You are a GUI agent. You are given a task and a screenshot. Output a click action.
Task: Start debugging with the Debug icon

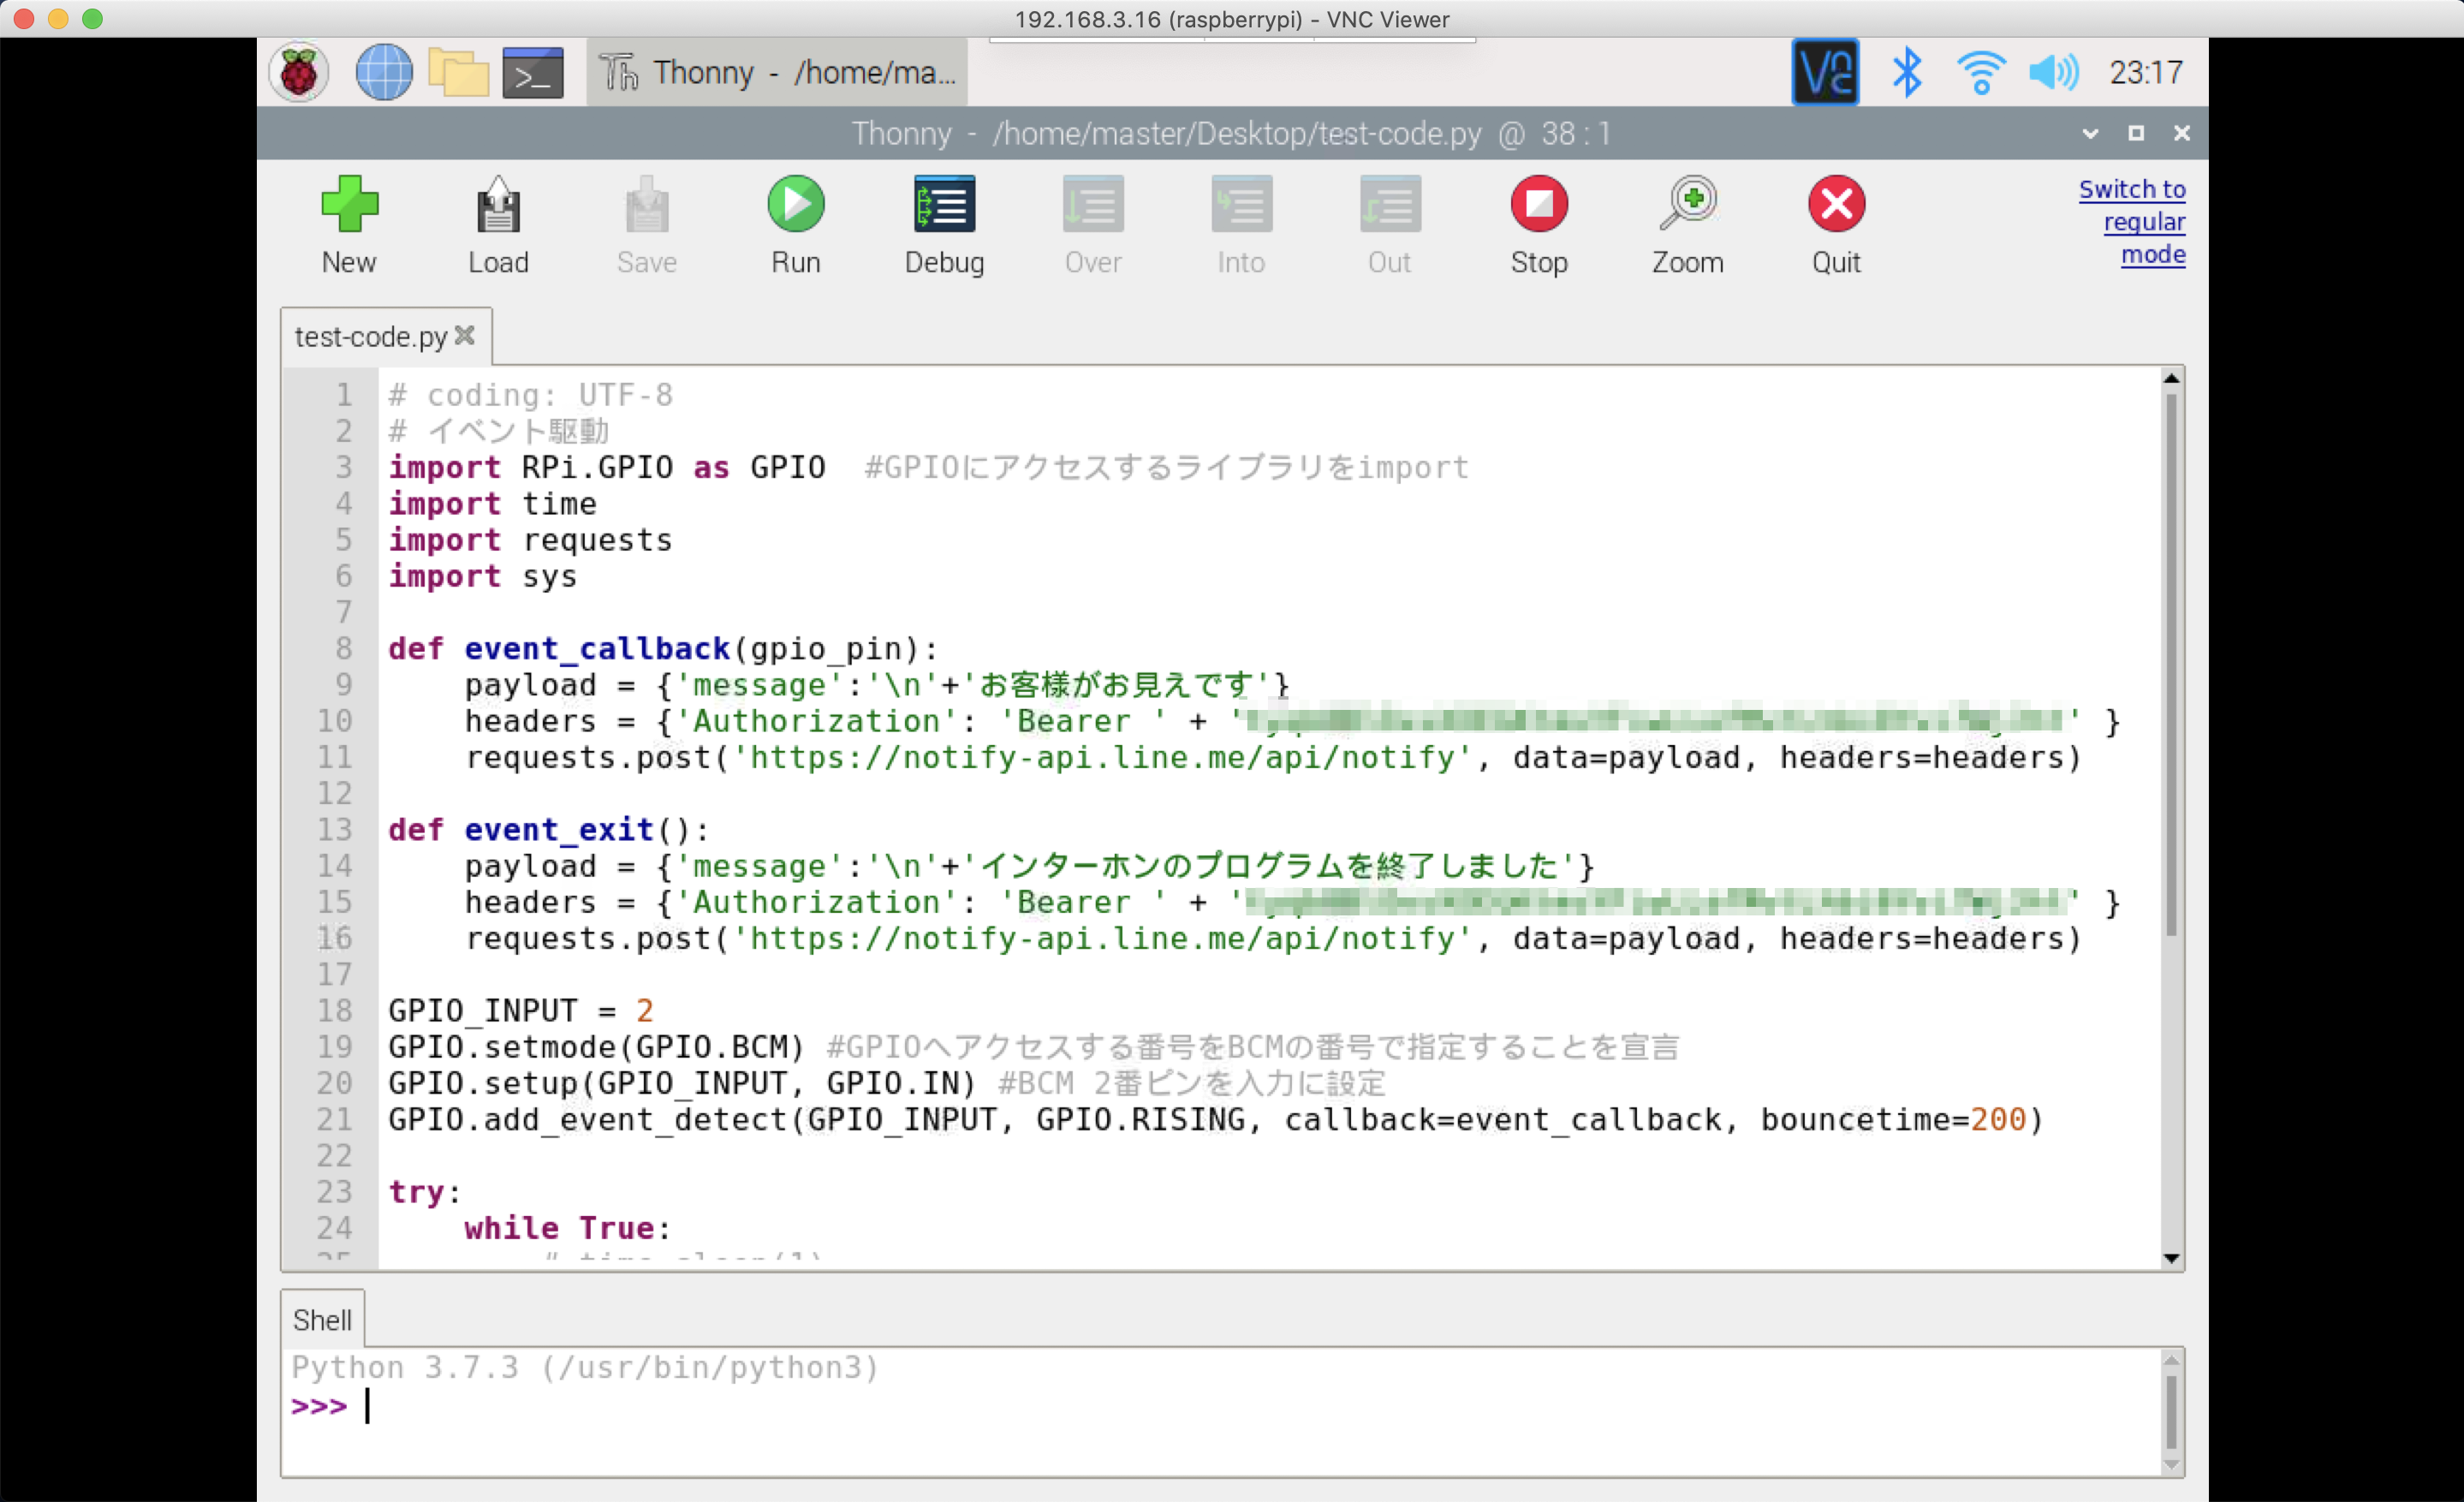click(x=944, y=205)
